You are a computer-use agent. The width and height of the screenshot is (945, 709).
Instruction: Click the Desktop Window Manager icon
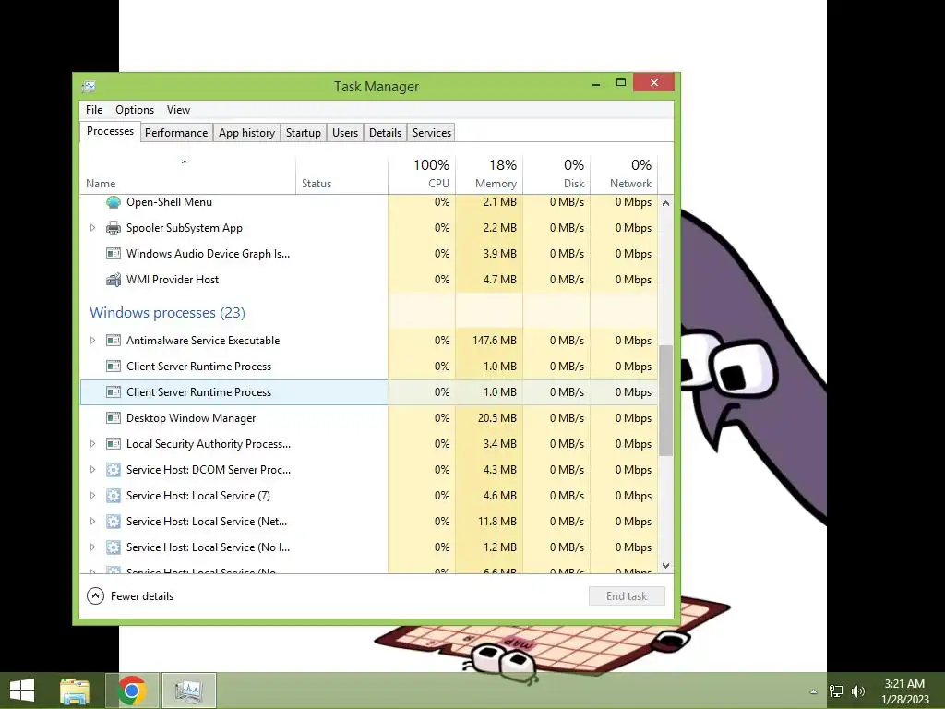tap(114, 418)
